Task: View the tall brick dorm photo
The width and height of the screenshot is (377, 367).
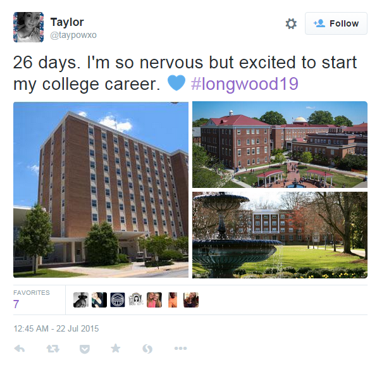Action: point(101,190)
